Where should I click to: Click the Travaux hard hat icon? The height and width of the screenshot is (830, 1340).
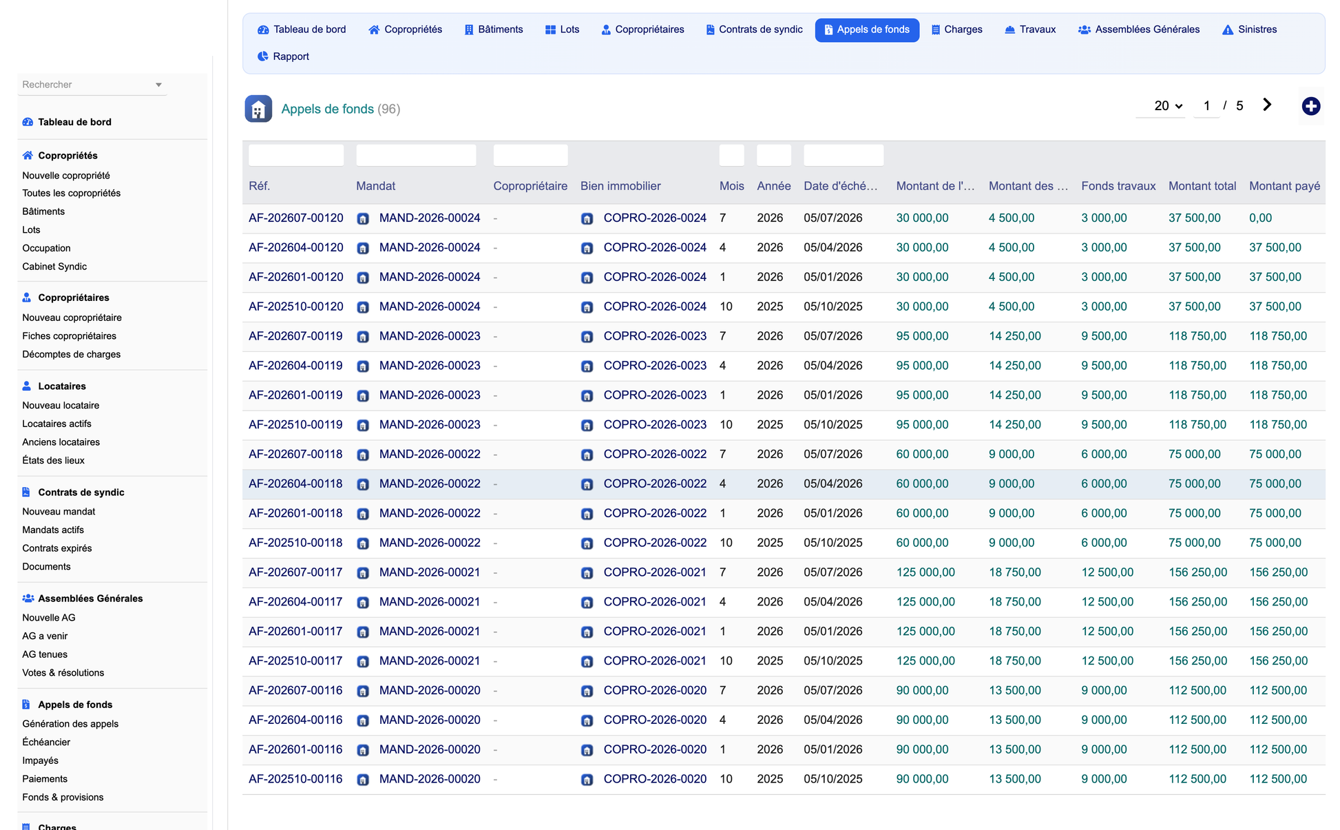(x=1009, y=30)
